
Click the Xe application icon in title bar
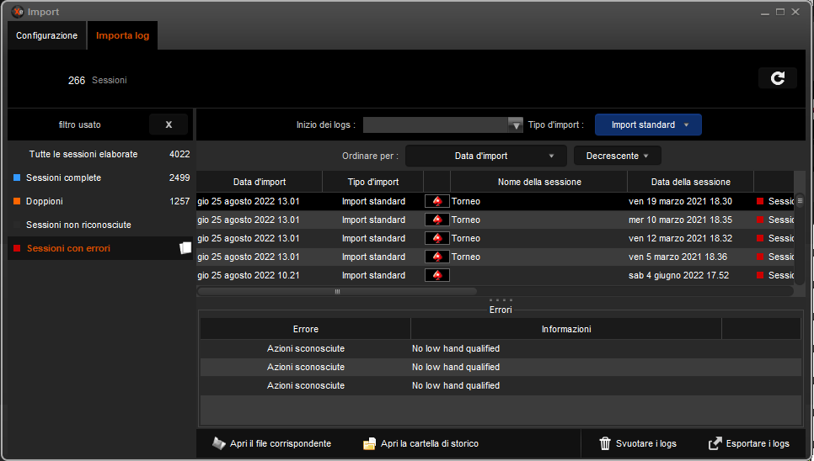click(18, 12)
